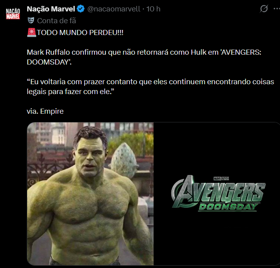Open the Grok slashed-circle icon
280x268 pixels.
[x=264, y=9]
